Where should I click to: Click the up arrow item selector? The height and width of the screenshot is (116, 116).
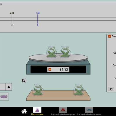click(x=9, y=87)
